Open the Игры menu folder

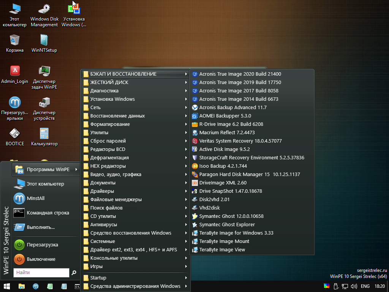(x=135, y=267)
